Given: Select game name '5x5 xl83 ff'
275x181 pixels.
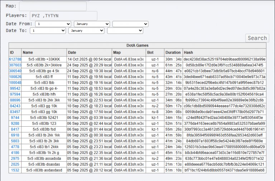Looking at the screenshot, I should pyautogui.click(x=44, y=77).
